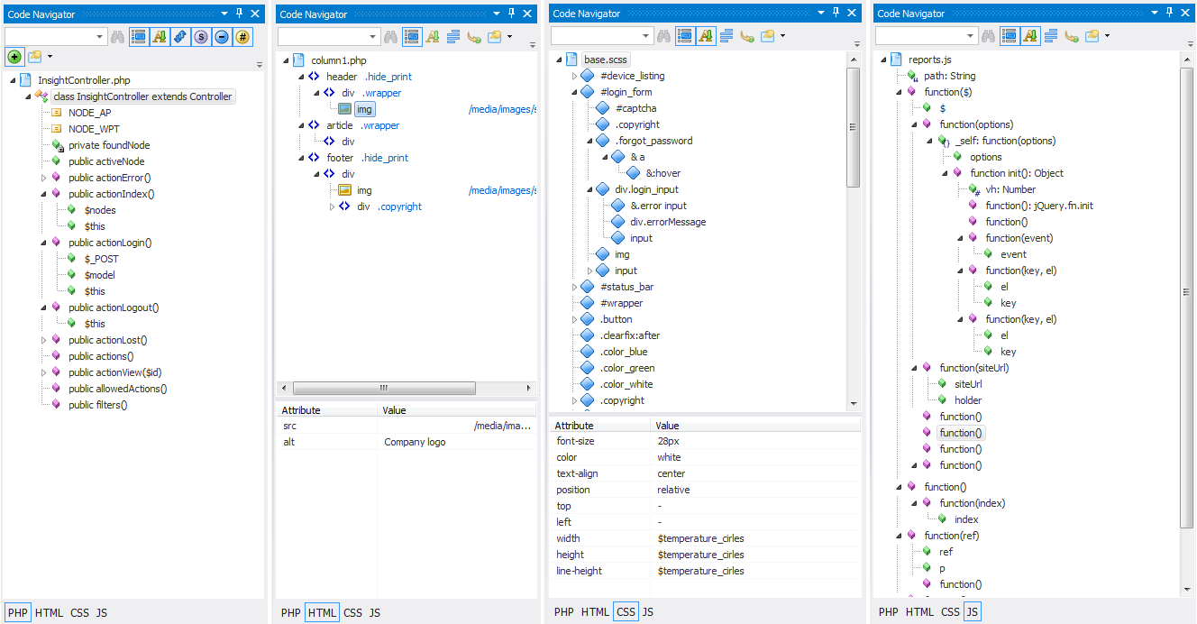Click the binoculars search icon in the column1.php panel
Screen dimensions: 1197x624
(390, 37)
